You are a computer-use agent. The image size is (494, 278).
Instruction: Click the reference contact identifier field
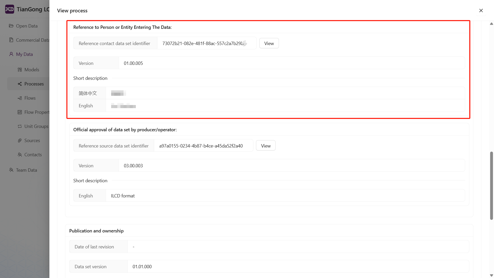tap(203, 43)
